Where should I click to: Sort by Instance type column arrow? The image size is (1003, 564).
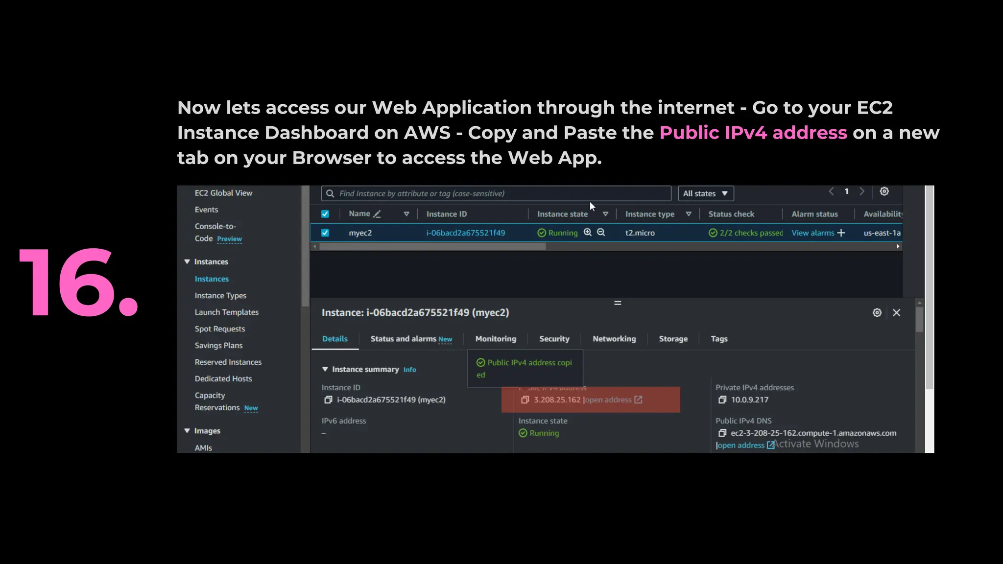(x=689, y=214)
